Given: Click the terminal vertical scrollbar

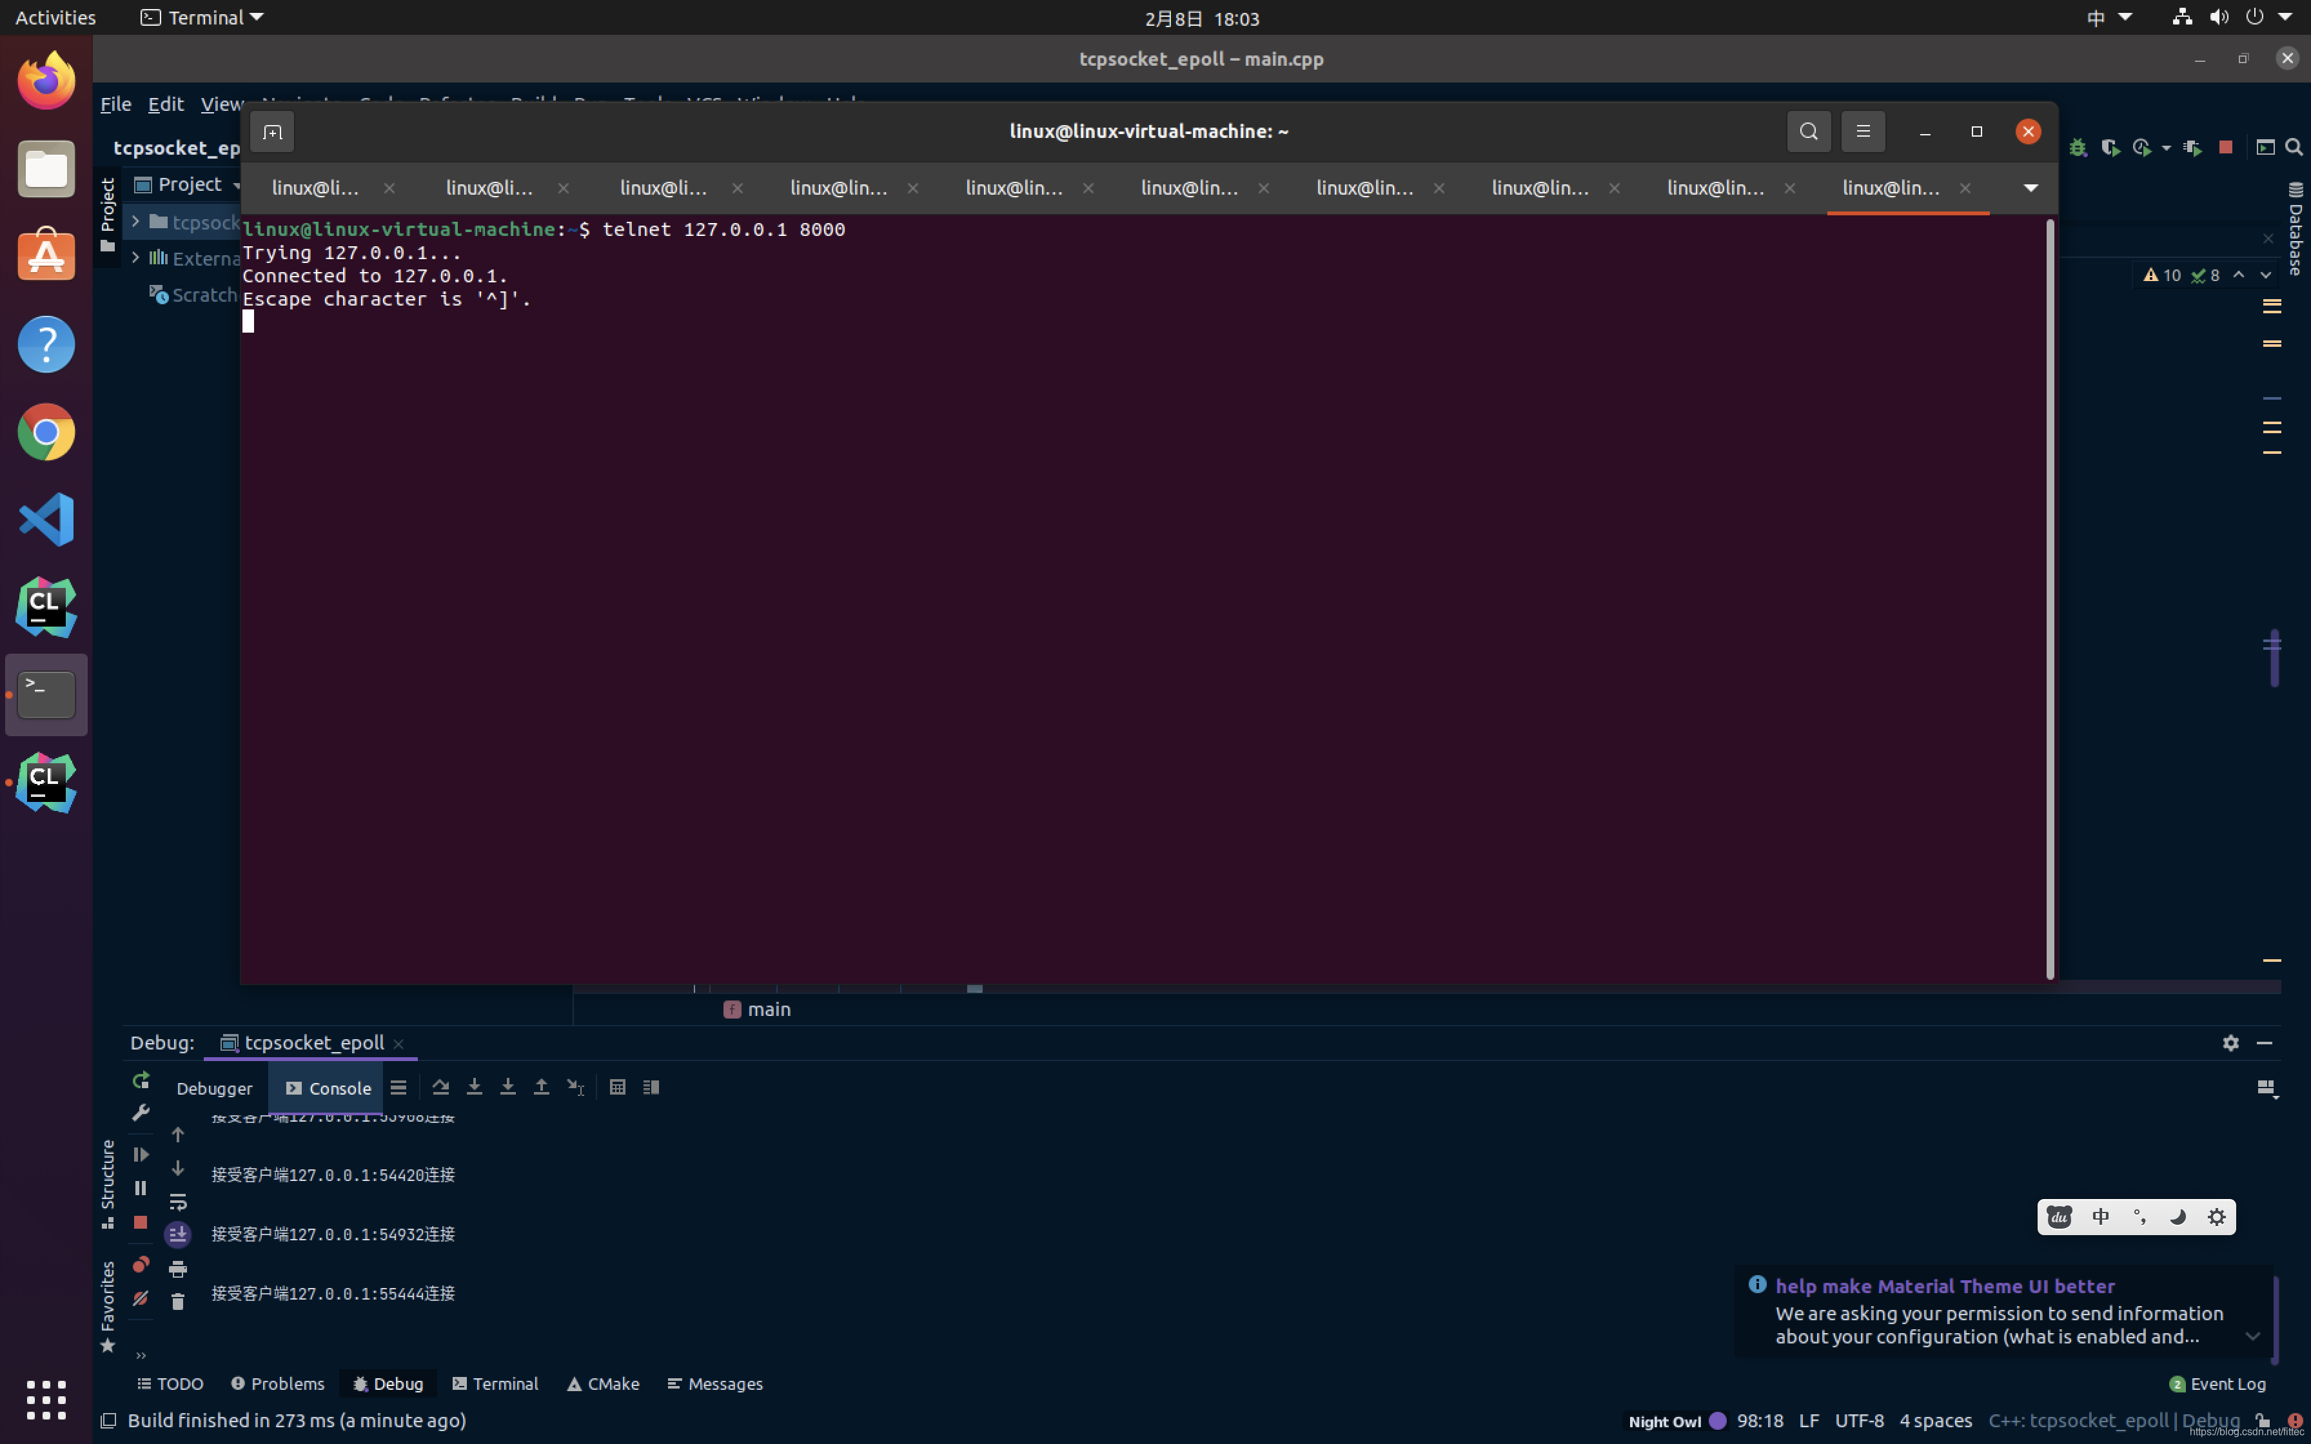Looking at the screenshot, I should [2049, 599].
